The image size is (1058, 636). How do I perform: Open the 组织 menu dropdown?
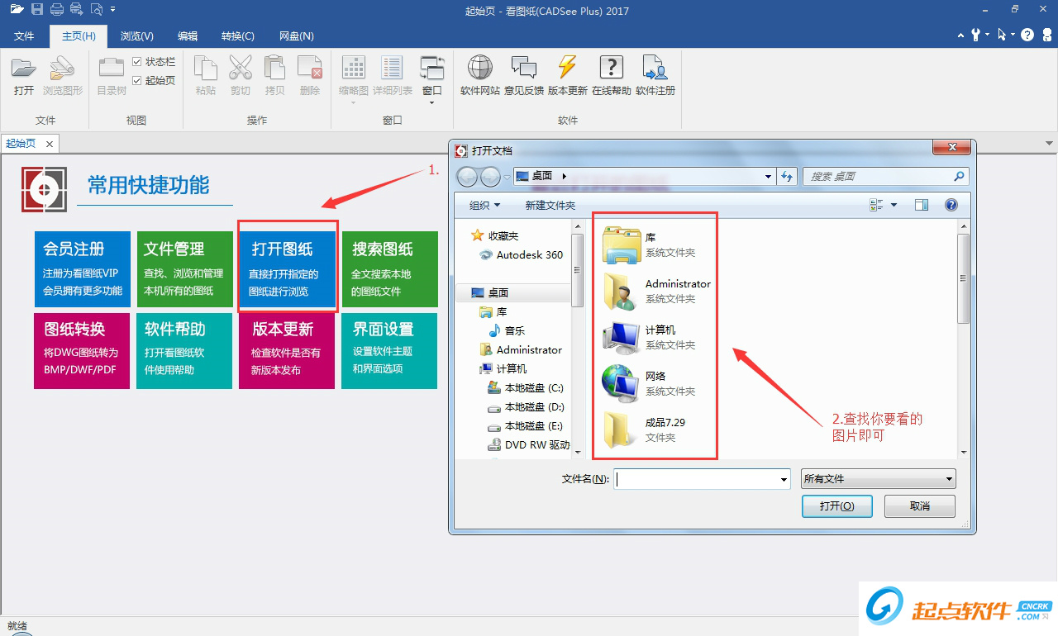pyautogui.click(x=485, y=205)
